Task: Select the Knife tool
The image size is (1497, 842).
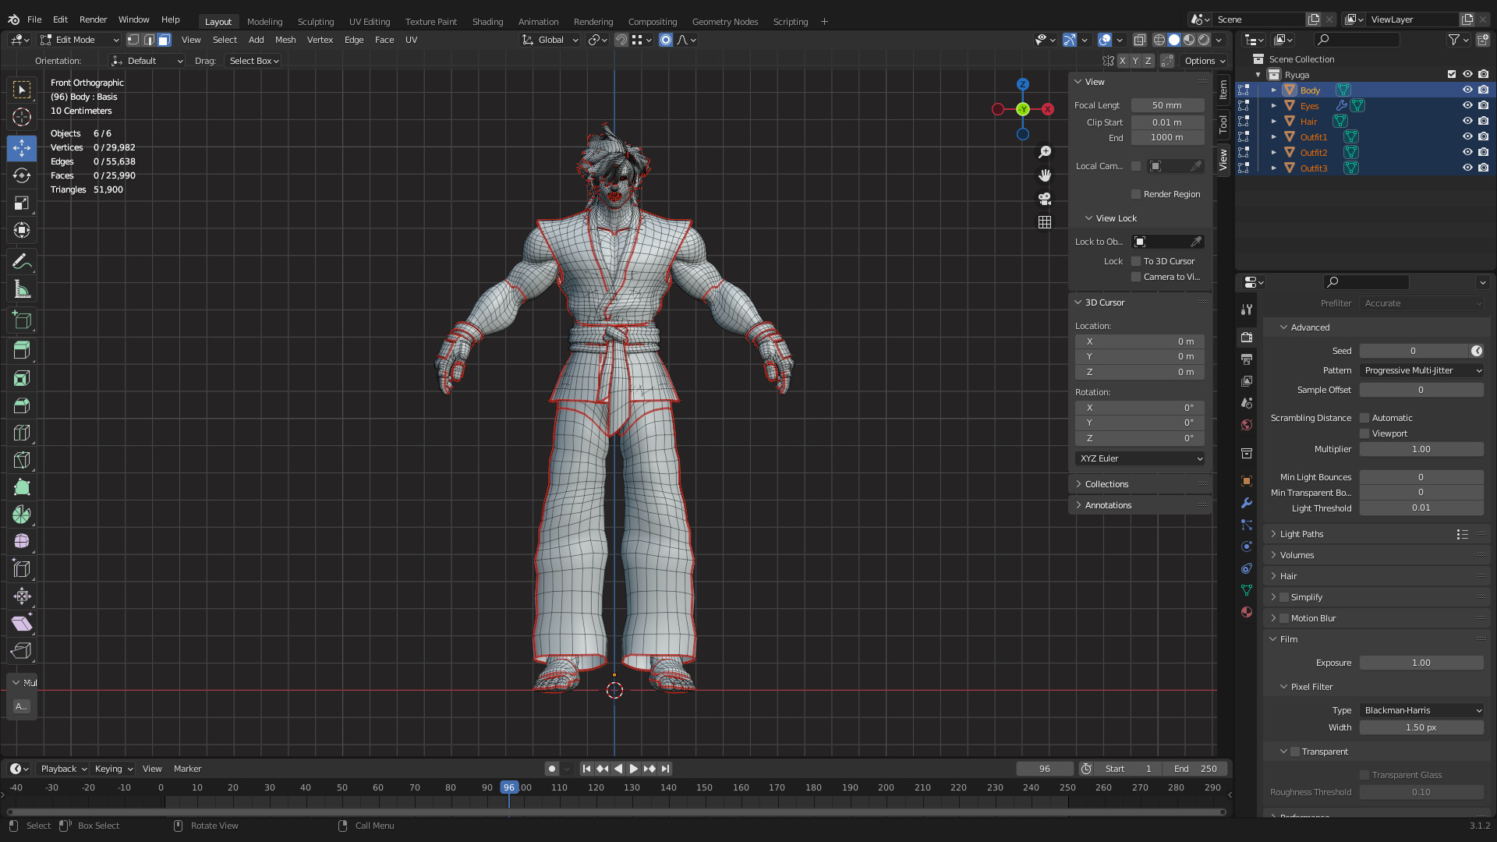Action: 22,460
